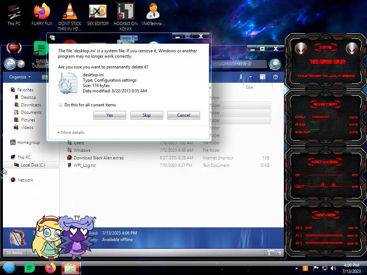Click the left alien head on gadget
Screen dimensions: 367x275
click(301, 48)
